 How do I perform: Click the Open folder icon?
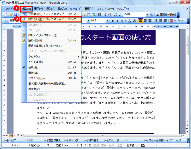(x=11, y=15)
